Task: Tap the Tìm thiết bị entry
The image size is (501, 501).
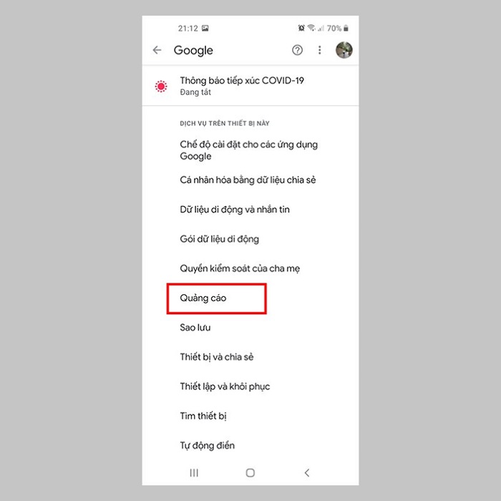Action: click(250, 416)
